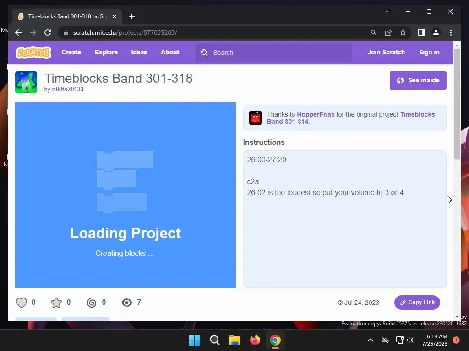
Task: Bookmark this tab with star
Action: click(x=403, y=32)
